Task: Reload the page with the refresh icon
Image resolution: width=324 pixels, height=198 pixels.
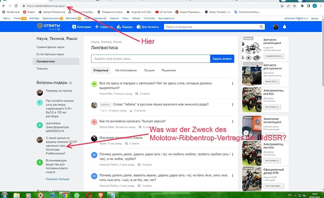Action: (16, 6)
